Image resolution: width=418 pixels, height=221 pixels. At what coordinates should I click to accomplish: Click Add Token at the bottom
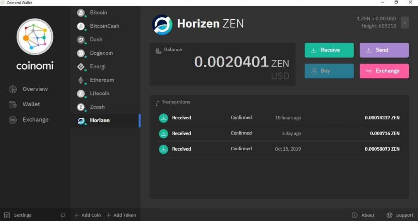[x=121, y=215]
